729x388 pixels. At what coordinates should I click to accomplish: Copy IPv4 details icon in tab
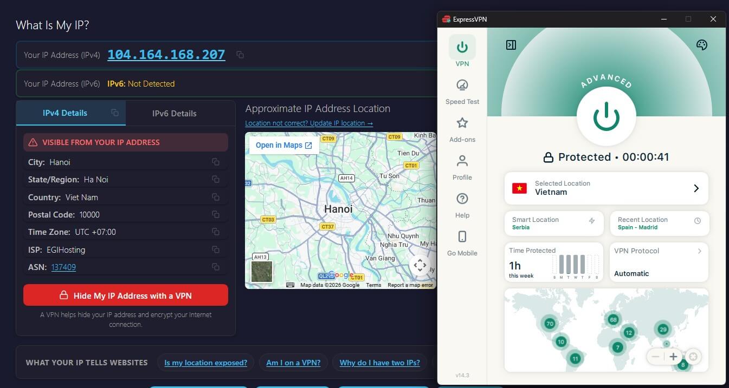[x=115, y=113]
